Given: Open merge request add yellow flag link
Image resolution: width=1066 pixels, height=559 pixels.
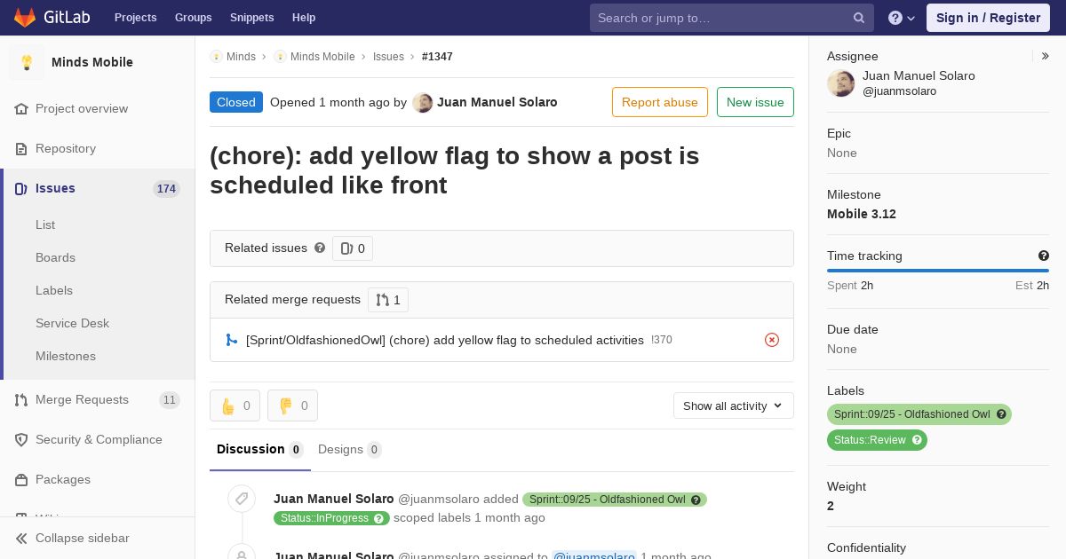Looking at the screenshot, I should point(445,340).
